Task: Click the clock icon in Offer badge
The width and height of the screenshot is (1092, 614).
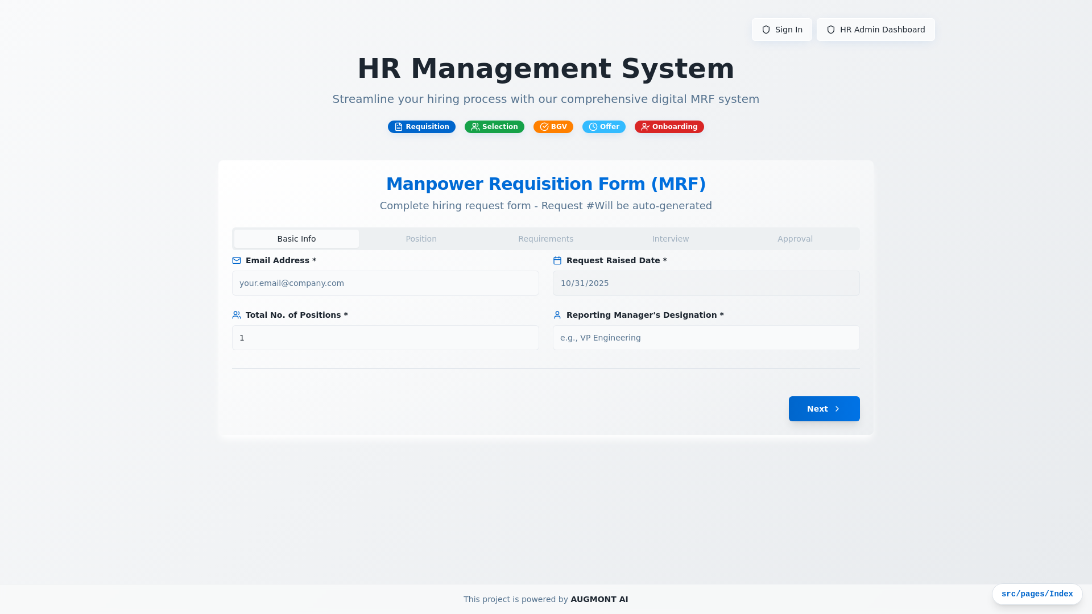Action: [593, 127]
